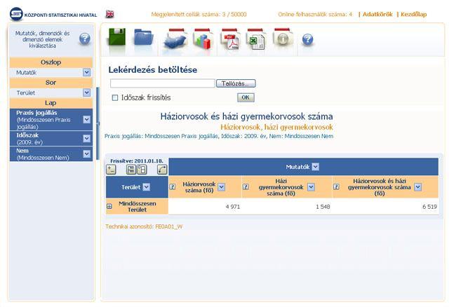The width and height of the screenshot is (449, 307).
Task: Switch language with the UK flag
Action: pyautogui.click(x=109, y=14)
